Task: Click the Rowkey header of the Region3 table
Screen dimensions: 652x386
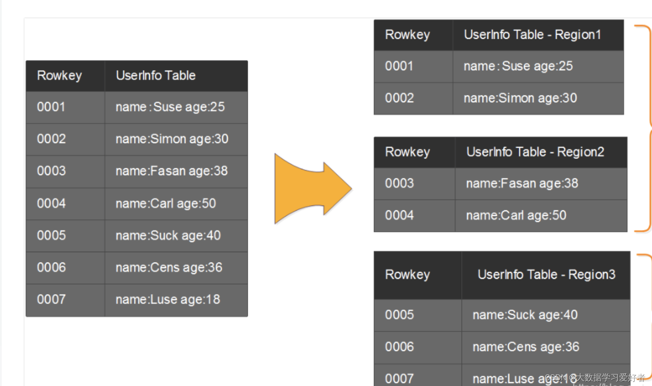Action: pos(407,275)
